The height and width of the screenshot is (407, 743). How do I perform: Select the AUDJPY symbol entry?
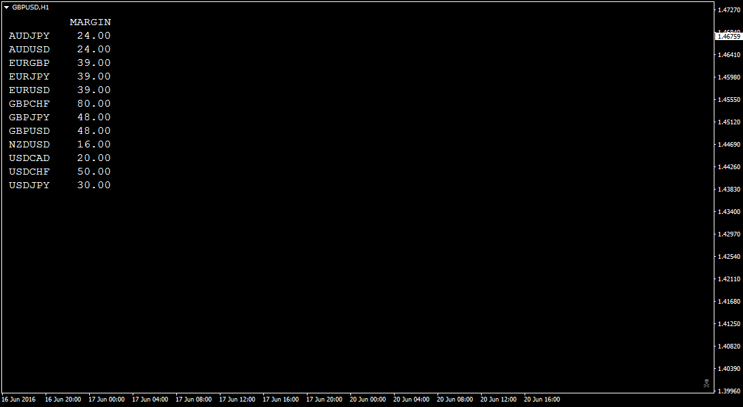point(29,35)
